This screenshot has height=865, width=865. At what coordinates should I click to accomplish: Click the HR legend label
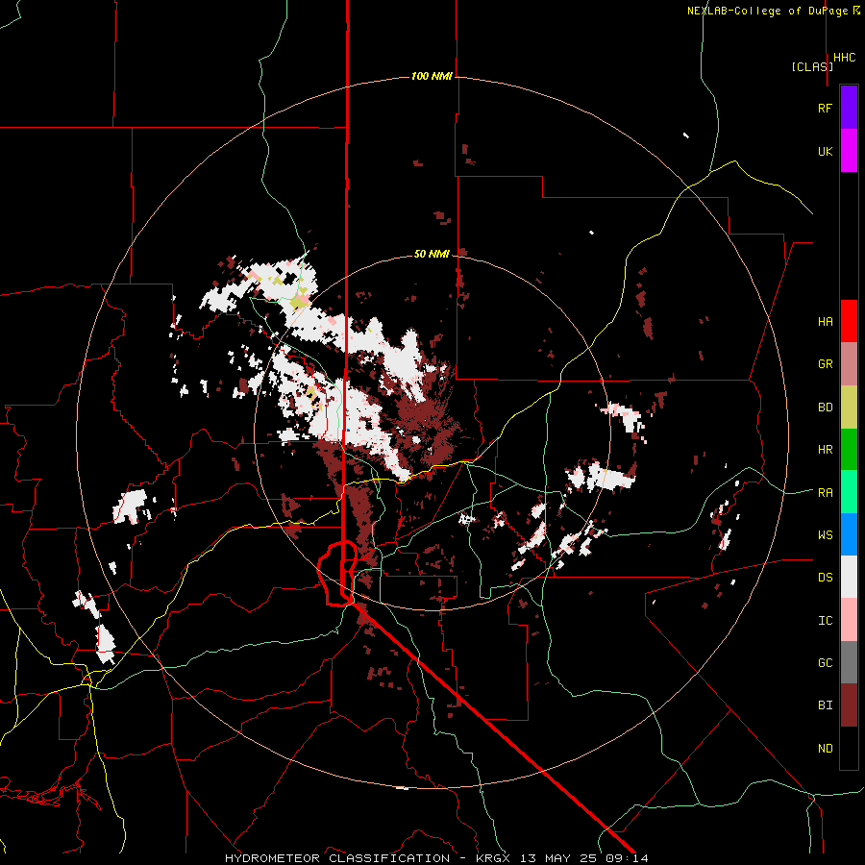pos(825,450)
